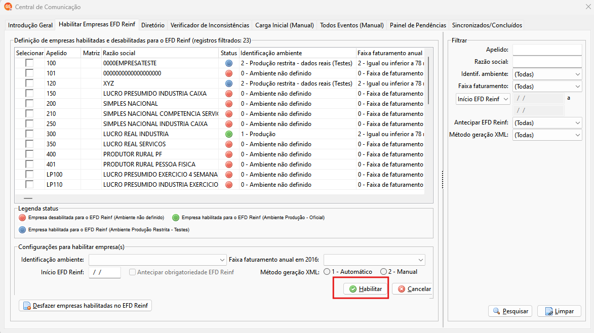Screen dimensions: 594x333
Task: Click red status icon for PRODUTOR RURAL PF
Action: (x=229, y=154)
